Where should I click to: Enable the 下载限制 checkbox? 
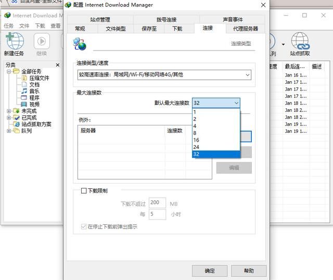(x=84, y=190)
